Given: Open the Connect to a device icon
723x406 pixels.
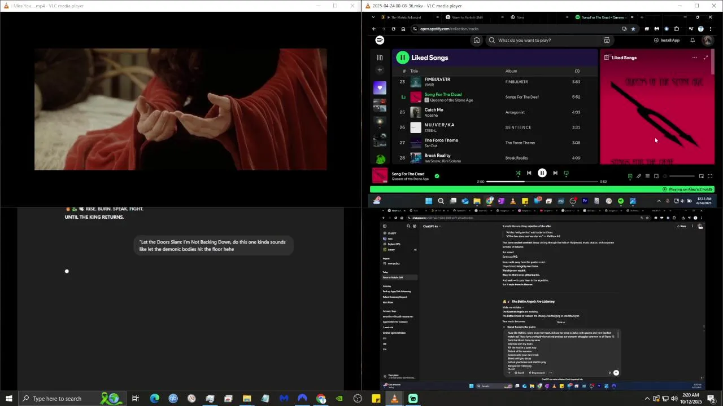Looking at the screenshot, I should click(x=656, y=176).
